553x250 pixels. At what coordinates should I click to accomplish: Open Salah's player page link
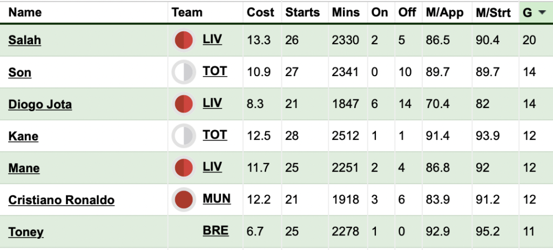(x=25, y=40)
